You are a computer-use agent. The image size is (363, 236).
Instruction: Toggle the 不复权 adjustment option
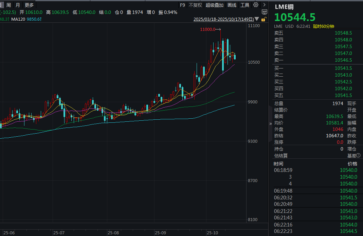[195, 5]
